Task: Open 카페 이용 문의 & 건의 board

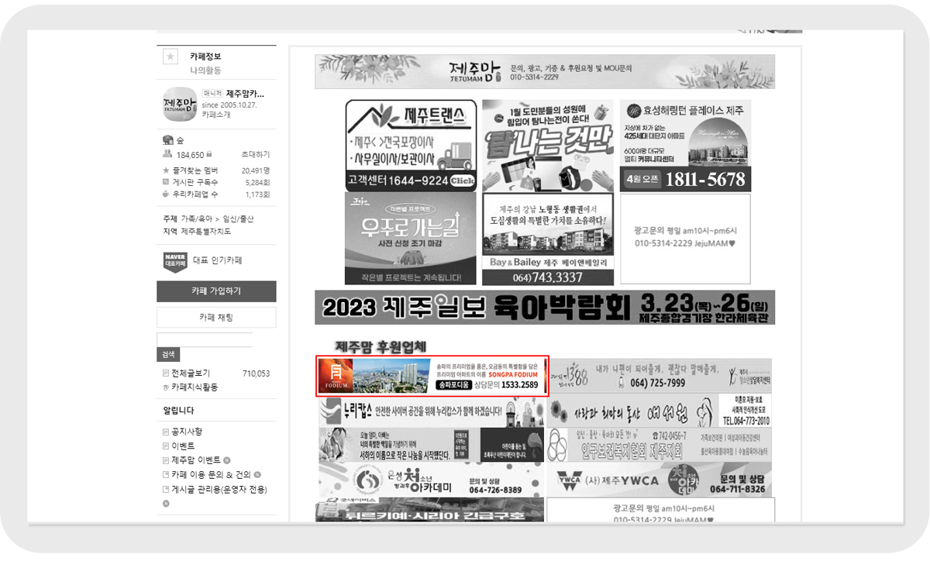Action: tap(212, 475)
